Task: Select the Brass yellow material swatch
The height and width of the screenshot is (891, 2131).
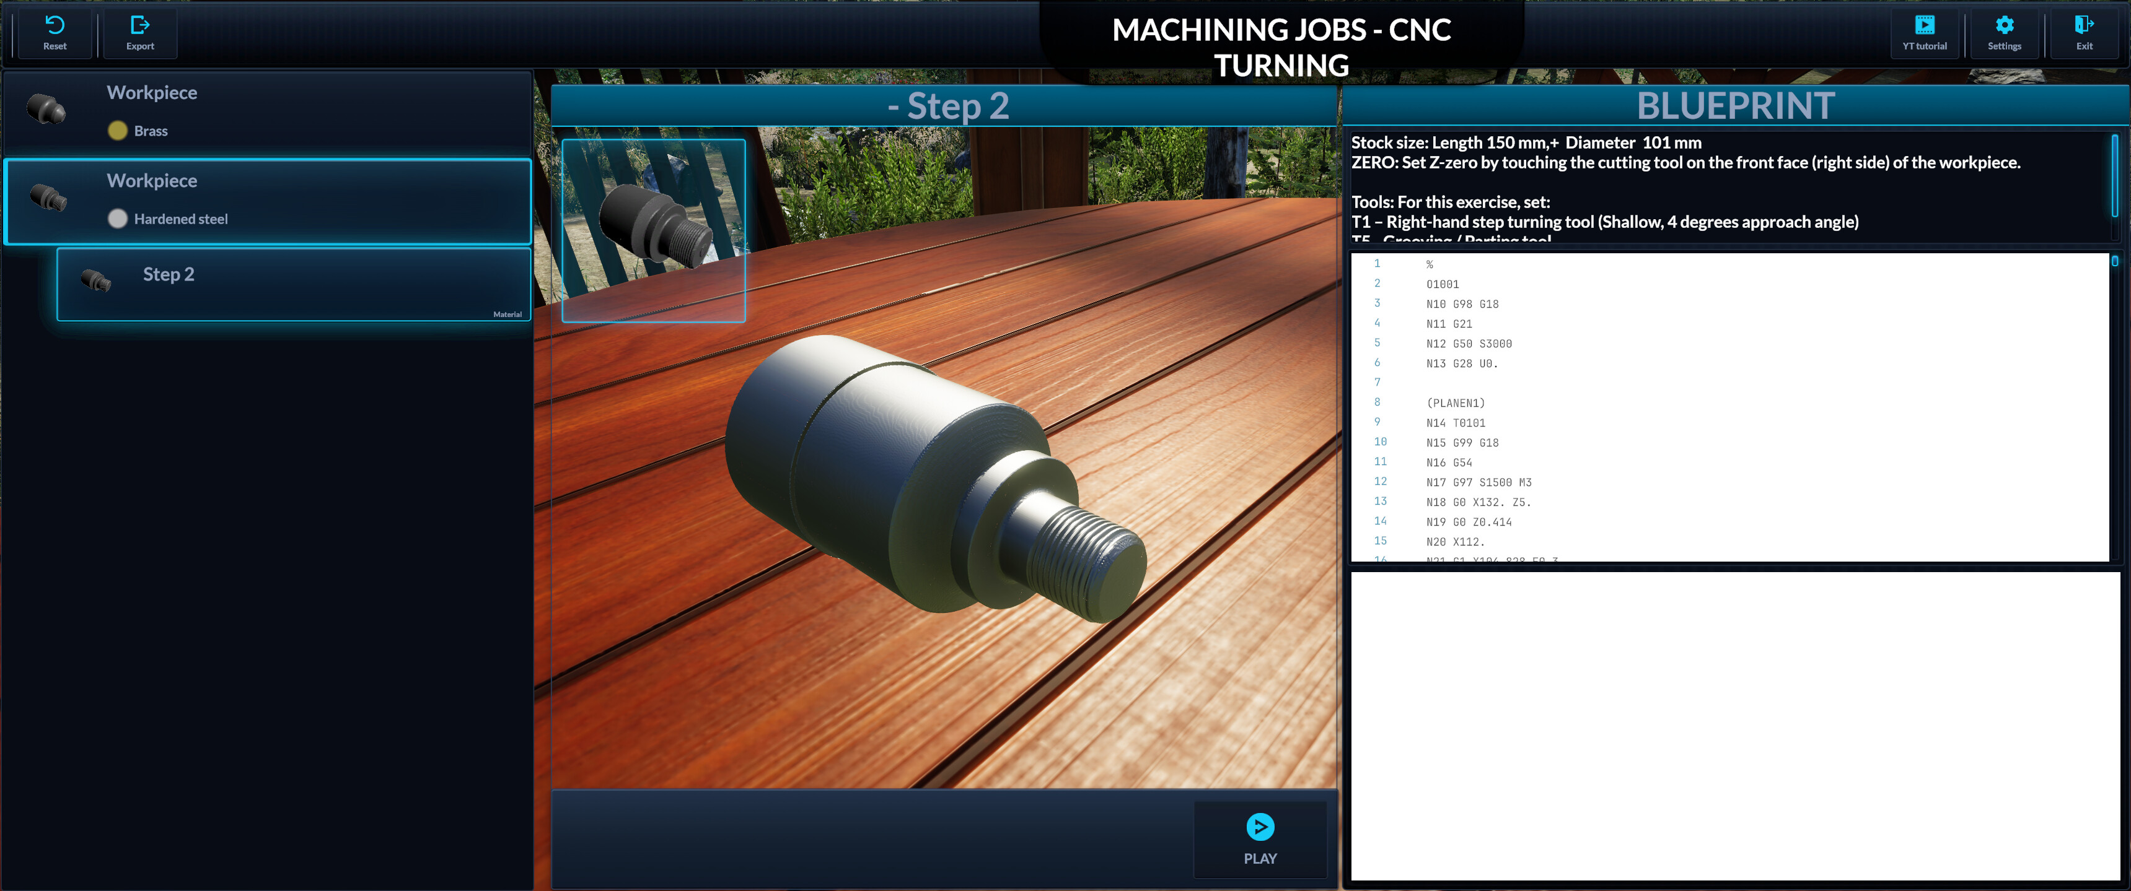Action: 118,131
